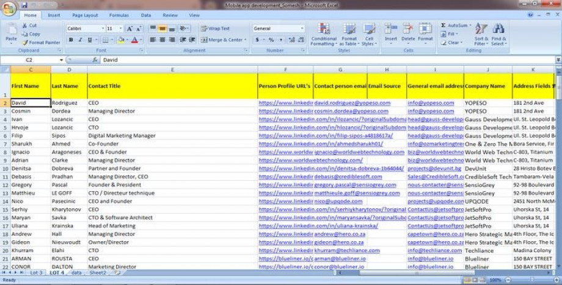Open Conditional Formatting in Styles group

[x=323, y=35]
